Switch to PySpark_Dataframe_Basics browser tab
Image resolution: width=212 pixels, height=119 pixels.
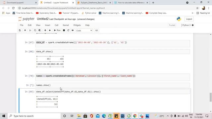click(x=94, y=3)
